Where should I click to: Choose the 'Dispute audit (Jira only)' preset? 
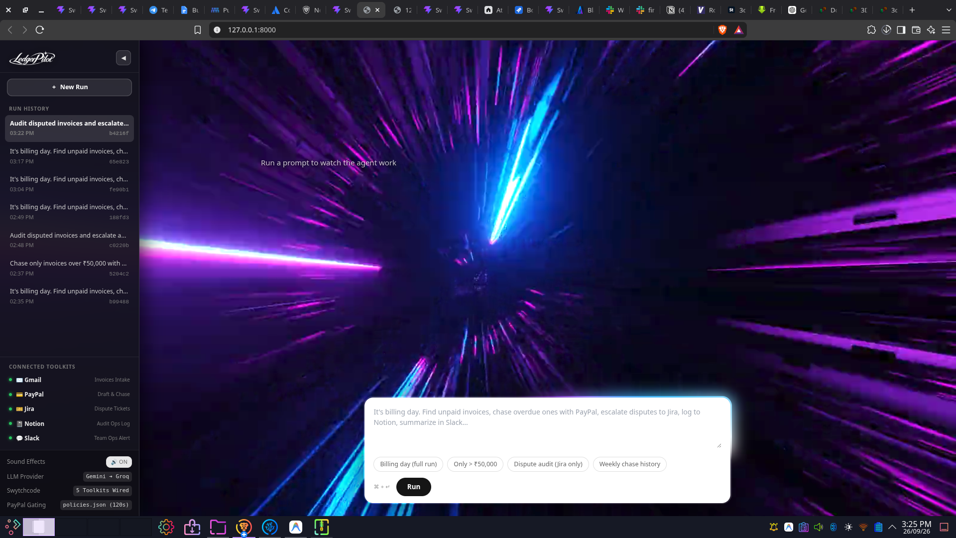tap(548, 464)
